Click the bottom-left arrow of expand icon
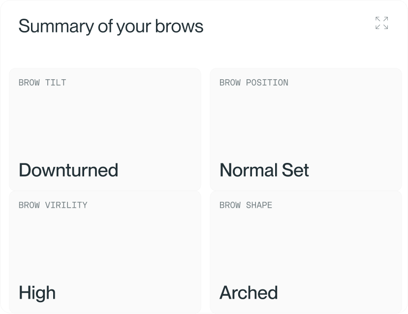The image size is (408, 314). [378, 27]
